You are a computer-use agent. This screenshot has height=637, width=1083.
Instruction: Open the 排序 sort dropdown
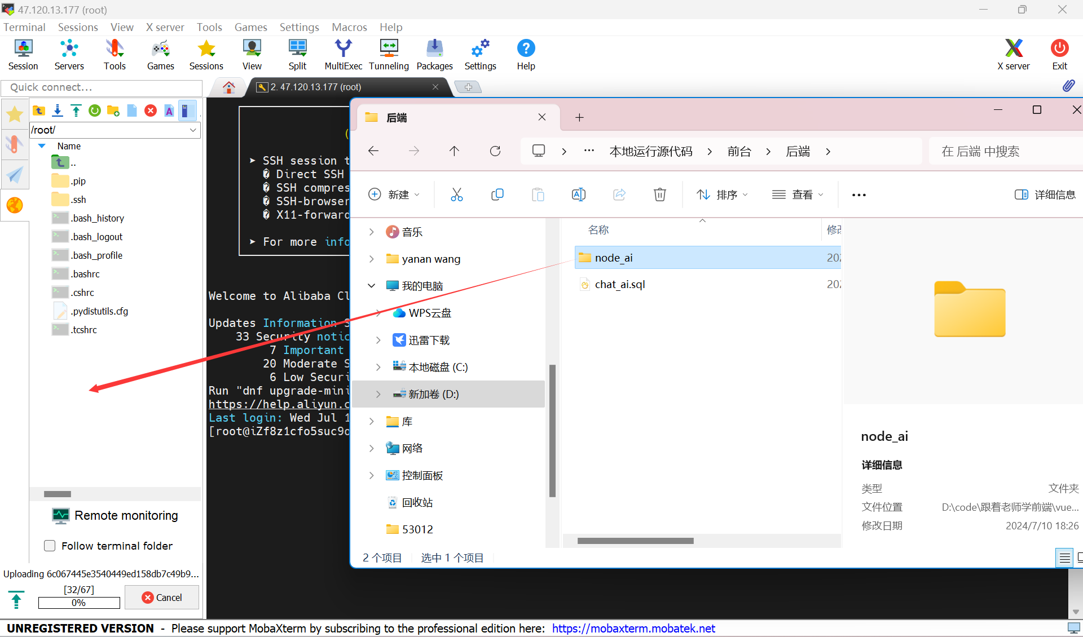point(723,194)
